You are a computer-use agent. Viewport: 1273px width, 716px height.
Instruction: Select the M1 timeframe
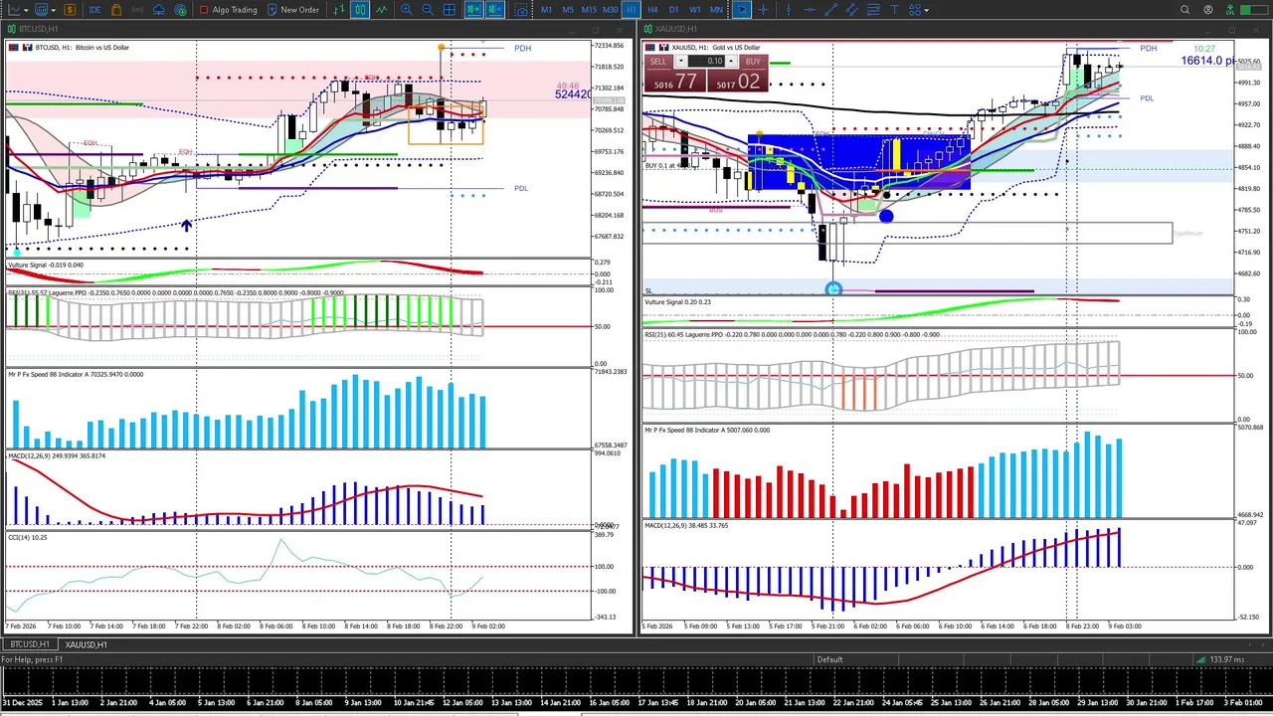546,10
